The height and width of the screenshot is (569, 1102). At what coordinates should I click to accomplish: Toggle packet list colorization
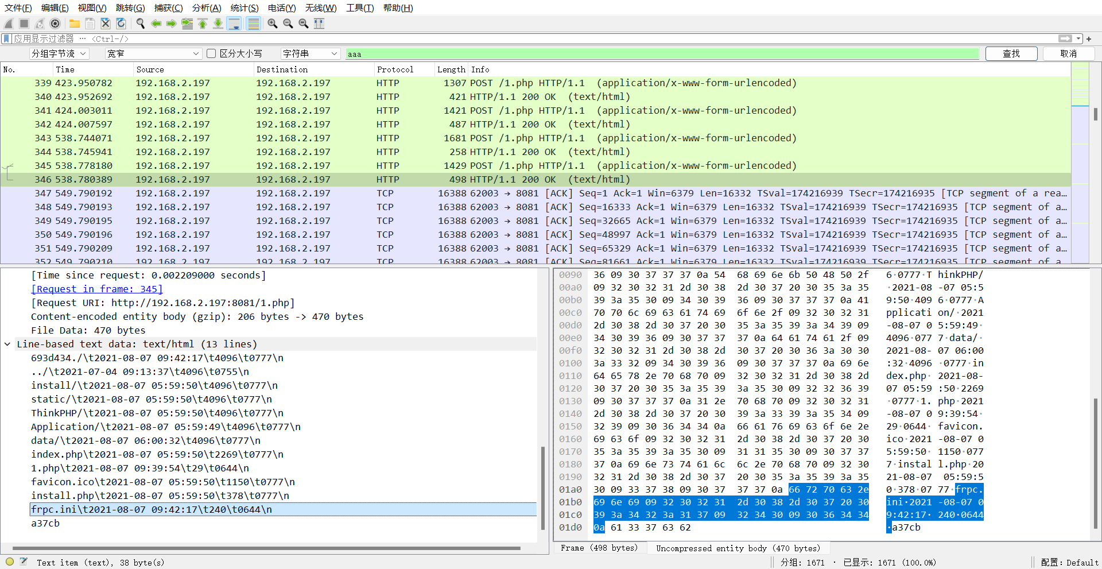253,24
